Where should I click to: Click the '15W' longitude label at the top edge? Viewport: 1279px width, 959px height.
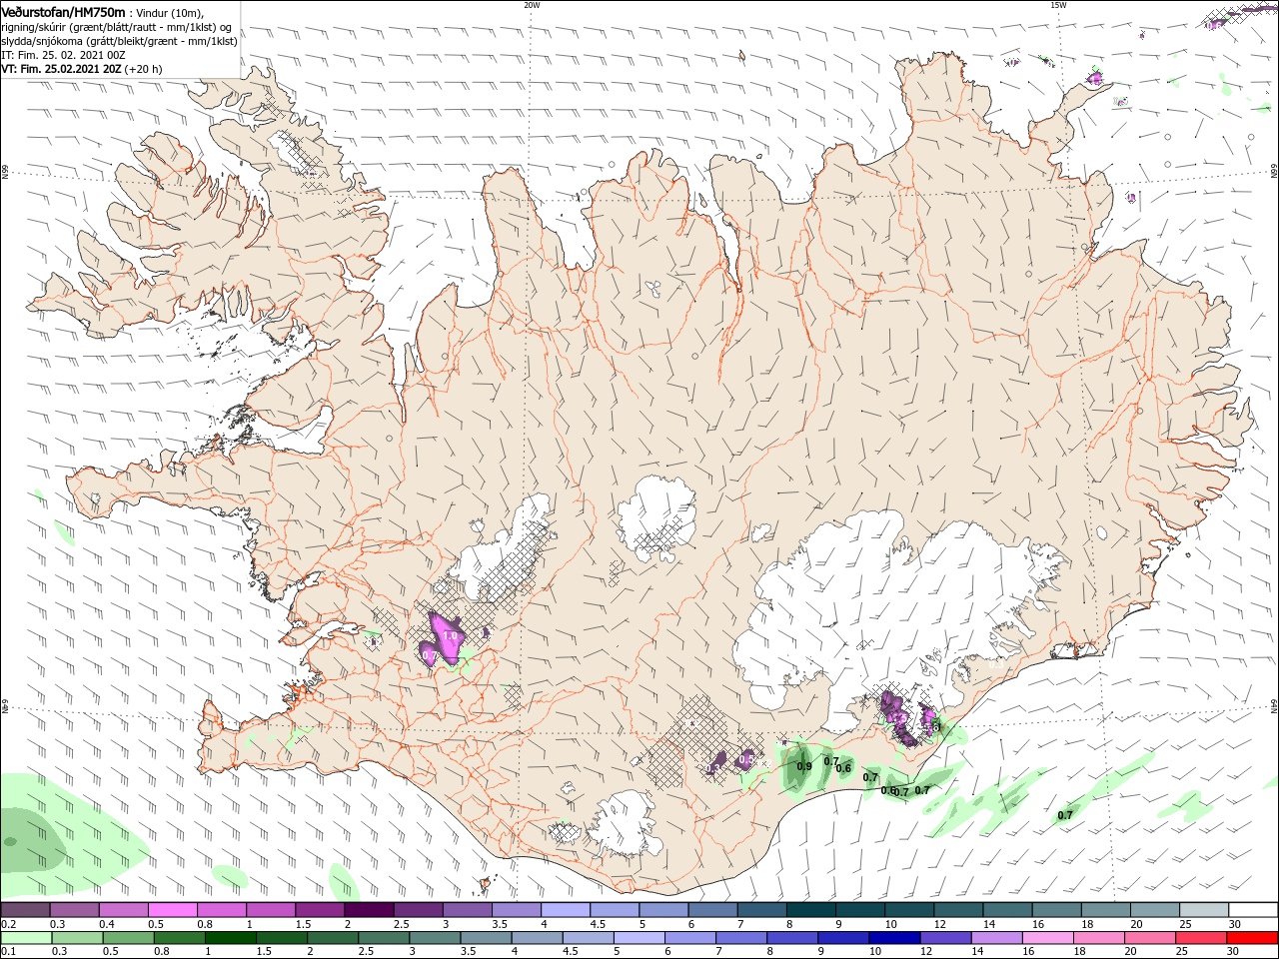coord(1057,4)
